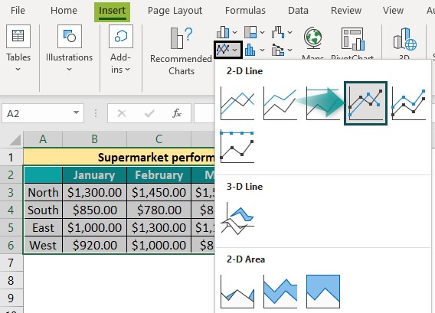Switch to the Home tab
Screen dimensions: 435x313
(64, 11)
